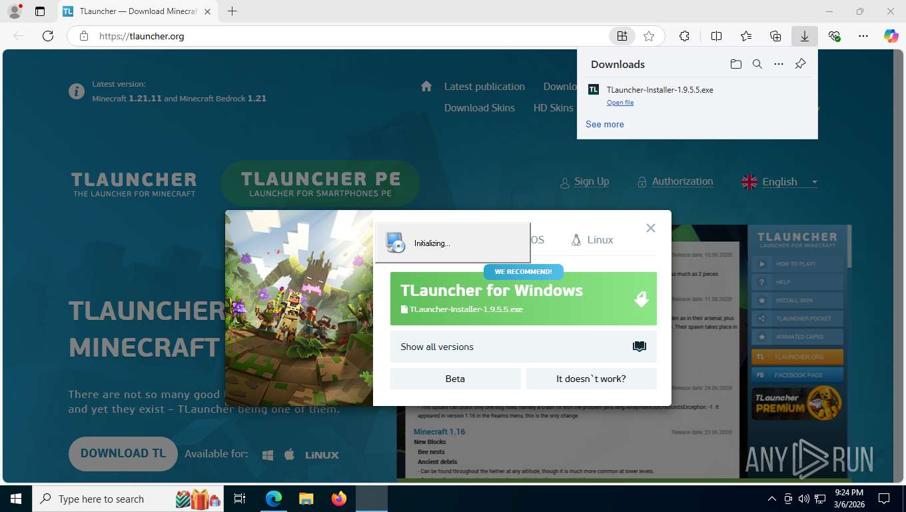Close the download popup dialog

pos(651,228)
